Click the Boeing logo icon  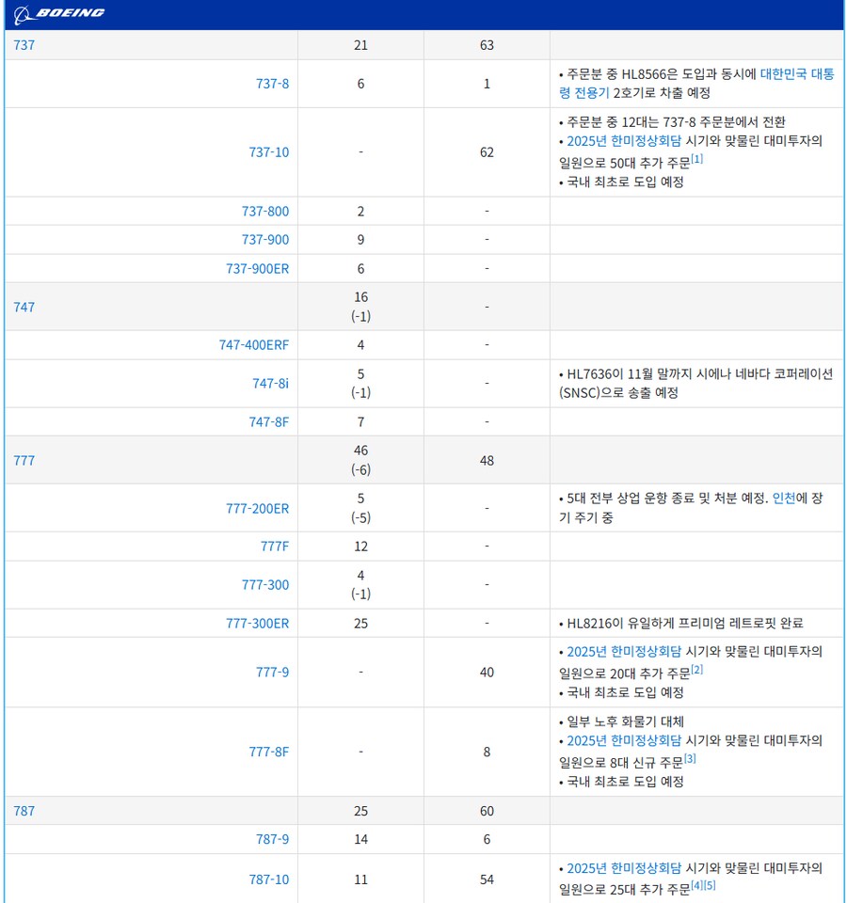tap(21, 12)
